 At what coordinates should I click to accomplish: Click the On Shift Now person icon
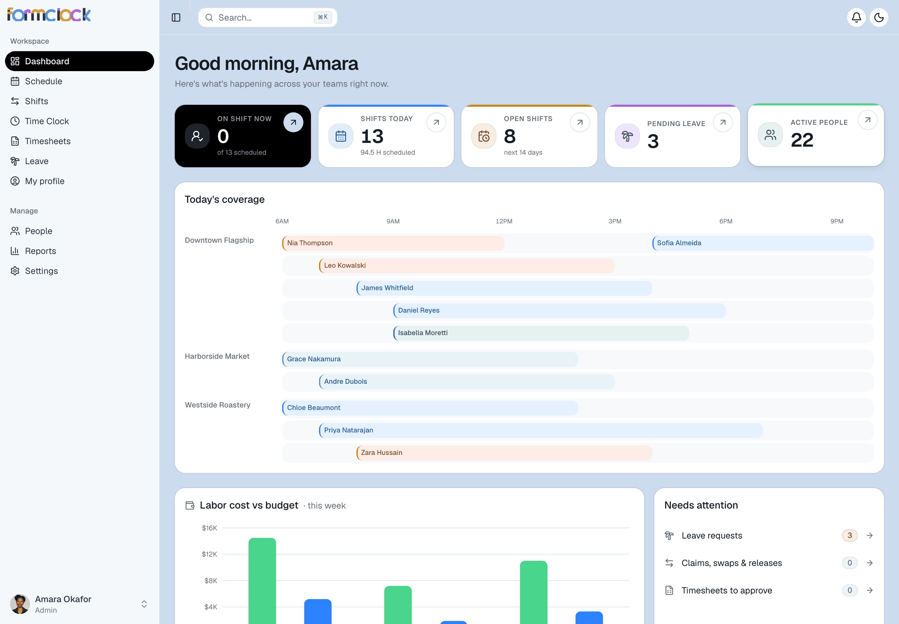pyautogui.click(x=197, y=136)
